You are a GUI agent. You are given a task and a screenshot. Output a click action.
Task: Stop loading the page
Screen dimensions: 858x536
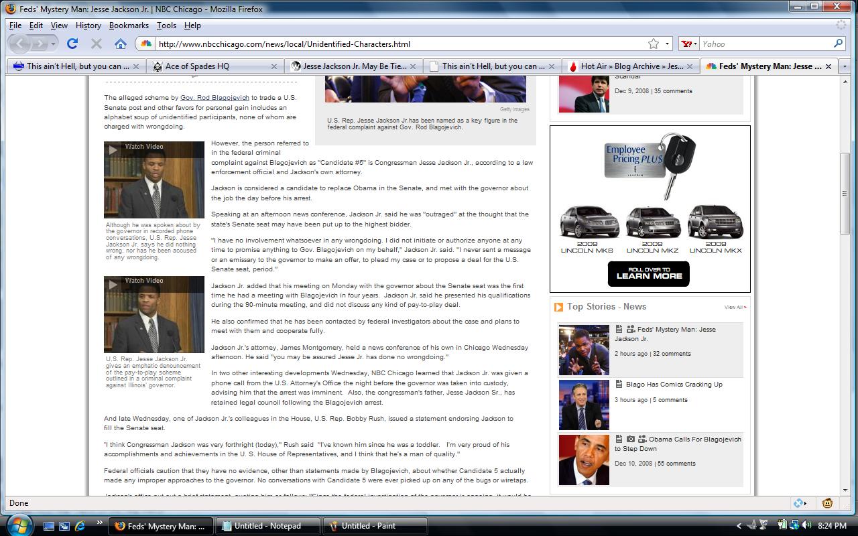(x=96, y=44)
